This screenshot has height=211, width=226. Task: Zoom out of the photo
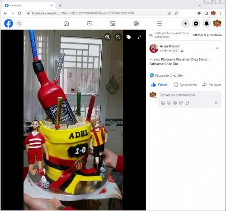(x=118, y=37)
